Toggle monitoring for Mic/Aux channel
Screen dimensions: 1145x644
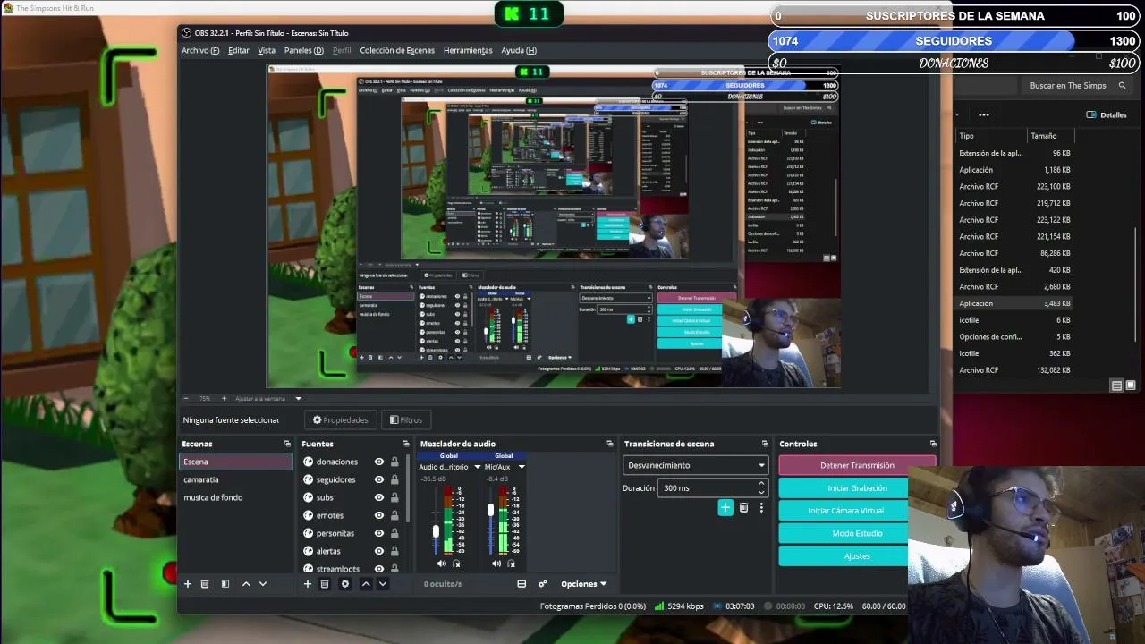tap(512, 563)
